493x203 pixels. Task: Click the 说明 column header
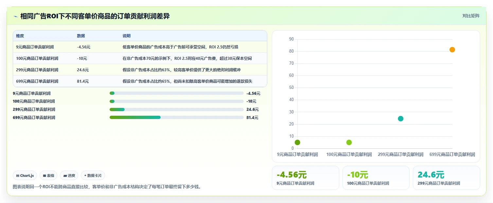(x=127, y=36)
